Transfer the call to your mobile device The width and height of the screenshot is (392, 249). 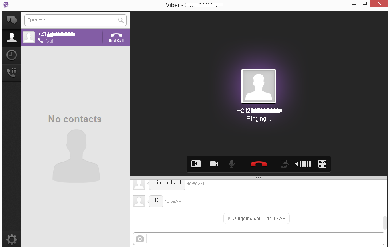coord(284,164)
